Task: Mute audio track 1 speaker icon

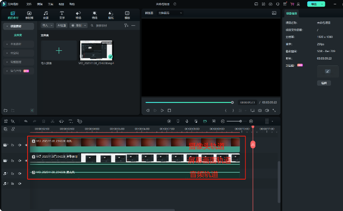Action: (x=20, y=173)
